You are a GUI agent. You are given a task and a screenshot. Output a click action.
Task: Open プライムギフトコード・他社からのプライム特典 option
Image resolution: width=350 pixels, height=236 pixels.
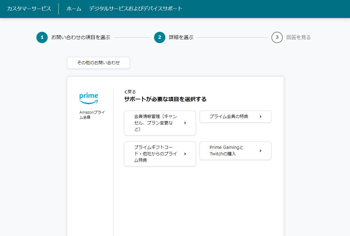click(160, 154)
